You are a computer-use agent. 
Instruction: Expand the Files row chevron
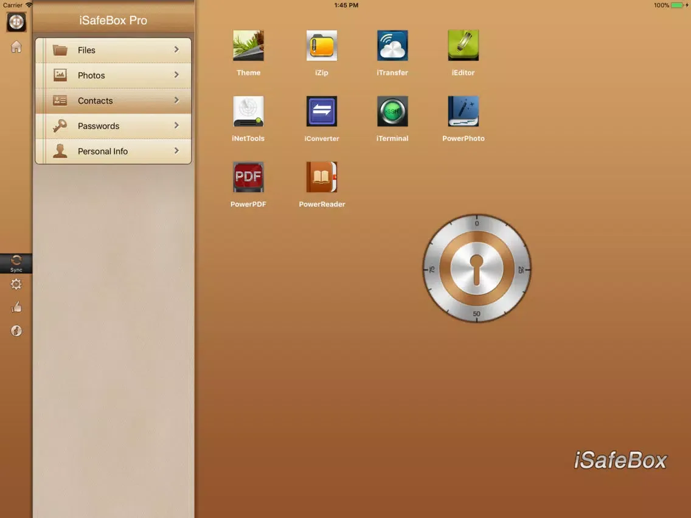point(176,49)
